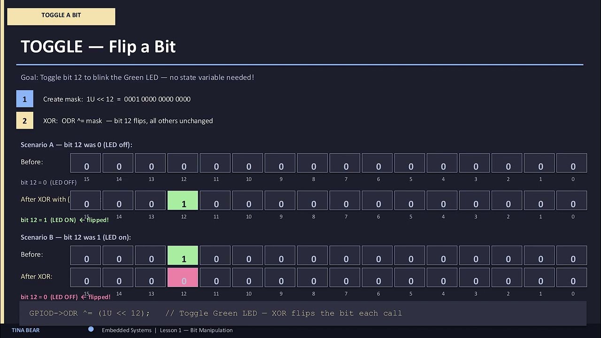Viewport: 601px width, 338px height.
Task: Click pink 'bit 12 = 0 (LED OFF) flipped' label
Action: point(66,297)
